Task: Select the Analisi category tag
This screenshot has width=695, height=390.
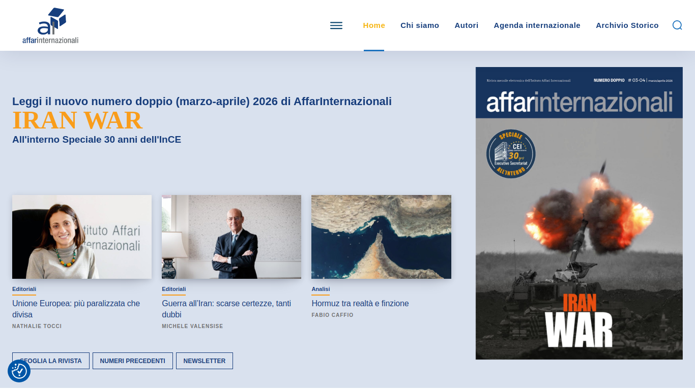Action: tap(321, 289)
